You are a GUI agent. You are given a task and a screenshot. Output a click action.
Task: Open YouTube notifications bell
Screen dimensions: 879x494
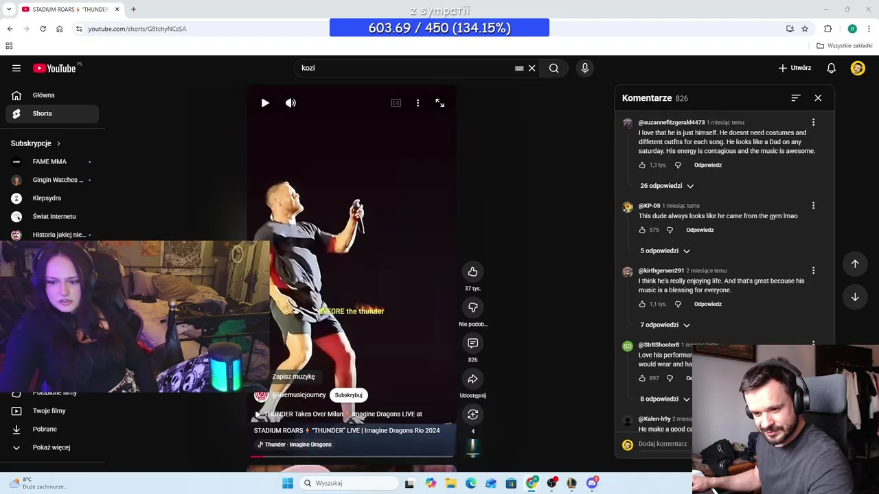point(831,68)
